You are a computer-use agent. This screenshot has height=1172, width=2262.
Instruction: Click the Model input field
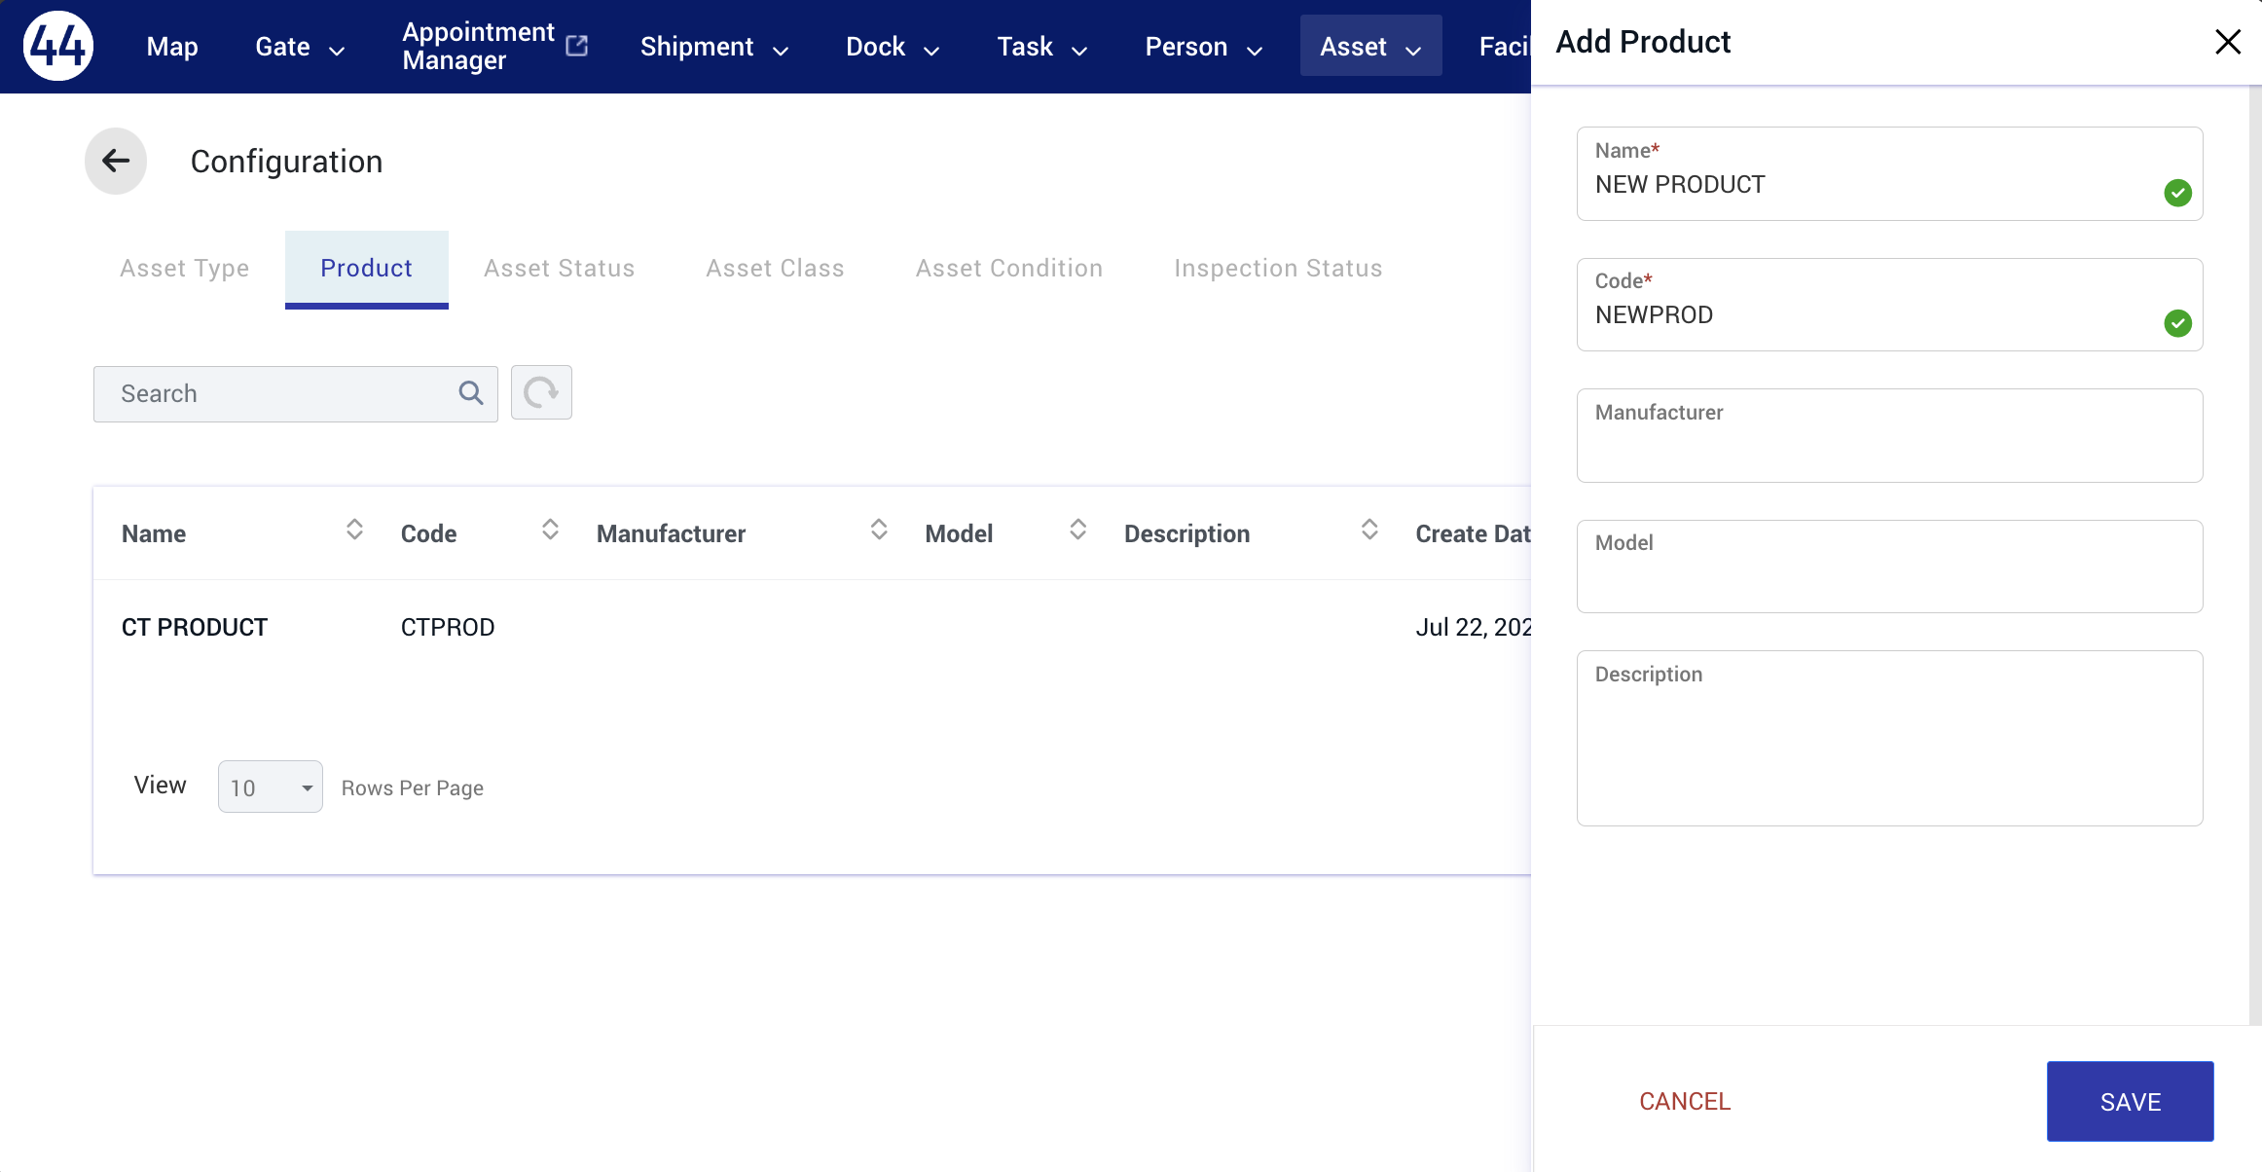point(1889,567)
